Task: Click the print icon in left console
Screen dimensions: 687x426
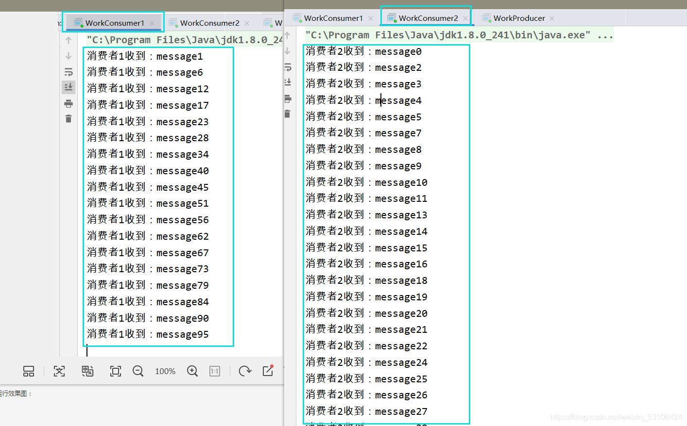Action: click(x=69, y=103)
